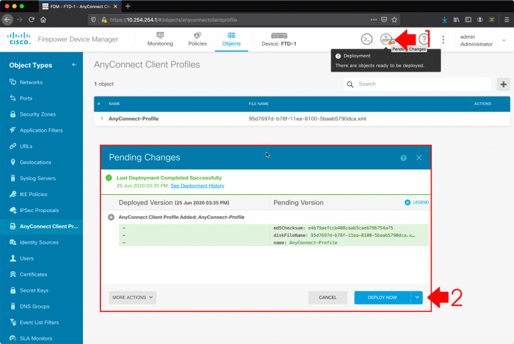Viewport: 514px width, 344px height.
Task: Click the DEPLOY NOW button
Action: coord(382,297)
